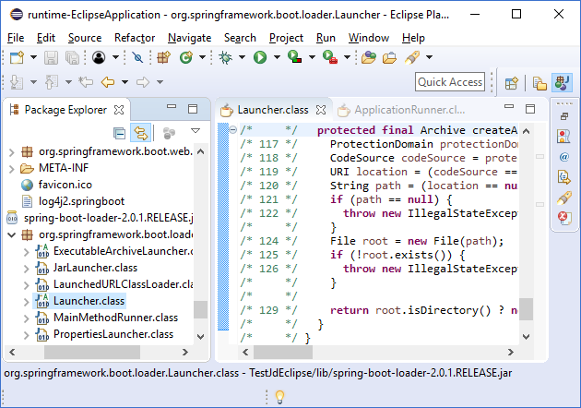Image resolution: width=581 pixels, height=408 pixels.
Task: Click the Last Edit Location icon
Action: 86,81
